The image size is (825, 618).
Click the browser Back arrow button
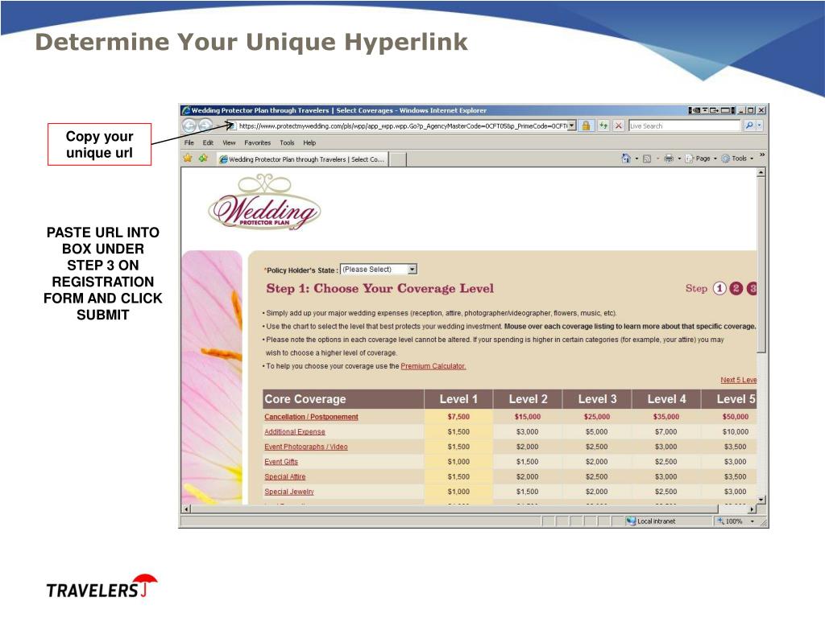[189, 126]
